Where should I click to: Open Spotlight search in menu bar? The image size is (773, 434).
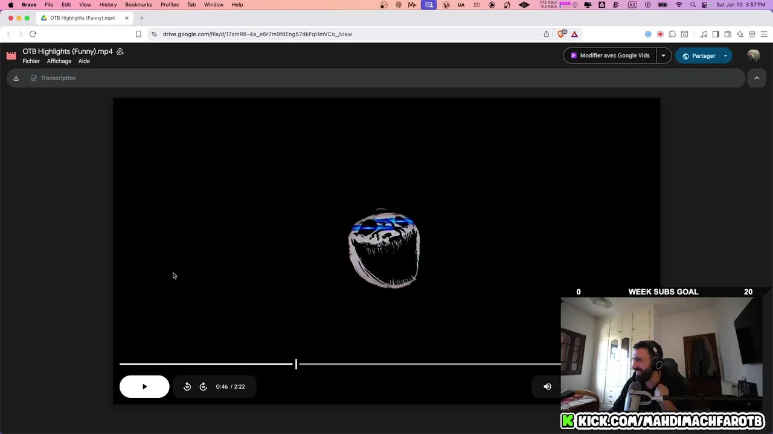coord(693,5)
